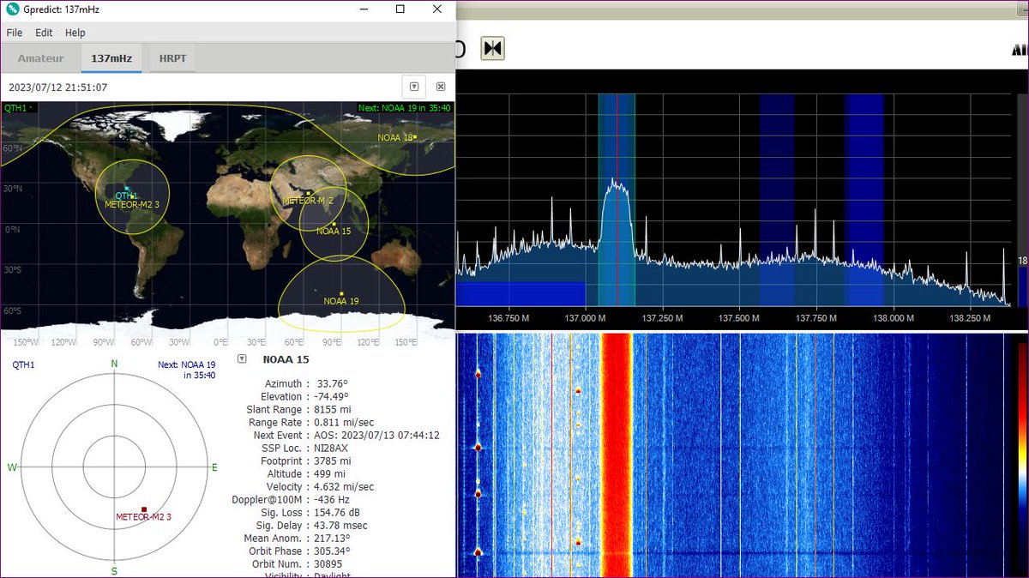Screen dimensions: 1029x578
Task: Click the Next: NOAA 19 text in polar view
Action: [x=186, y=370]
